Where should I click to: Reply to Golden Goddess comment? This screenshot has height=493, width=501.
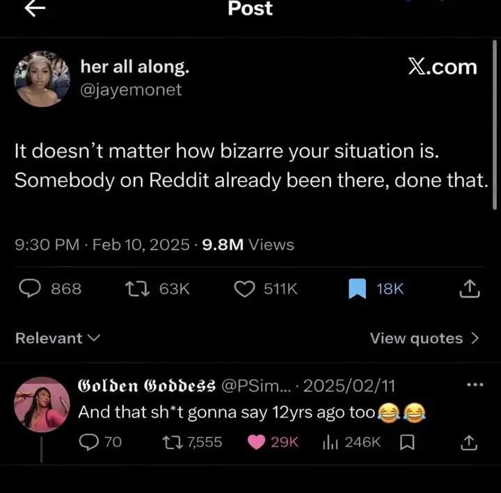tap(88, 441)
